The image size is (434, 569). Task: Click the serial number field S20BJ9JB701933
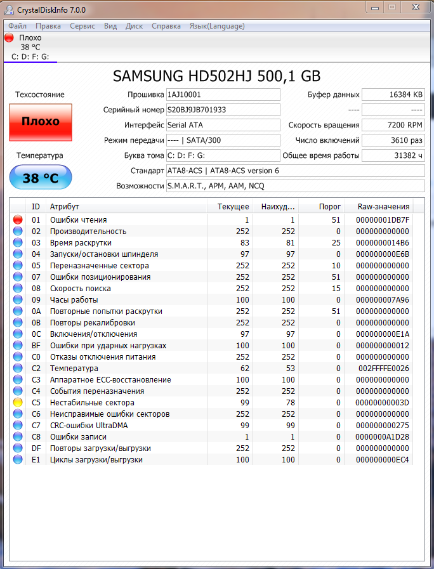(223, 110)
